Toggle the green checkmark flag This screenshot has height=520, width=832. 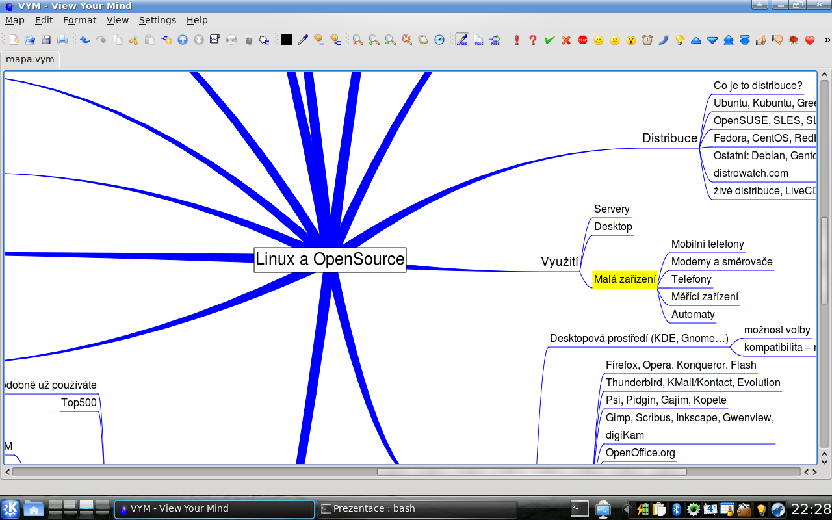coord(550,40)
